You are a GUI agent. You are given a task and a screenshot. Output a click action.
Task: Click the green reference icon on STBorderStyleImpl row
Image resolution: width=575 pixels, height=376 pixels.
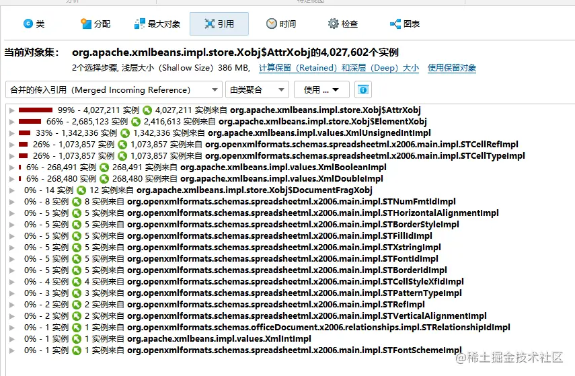coord(77,225)
